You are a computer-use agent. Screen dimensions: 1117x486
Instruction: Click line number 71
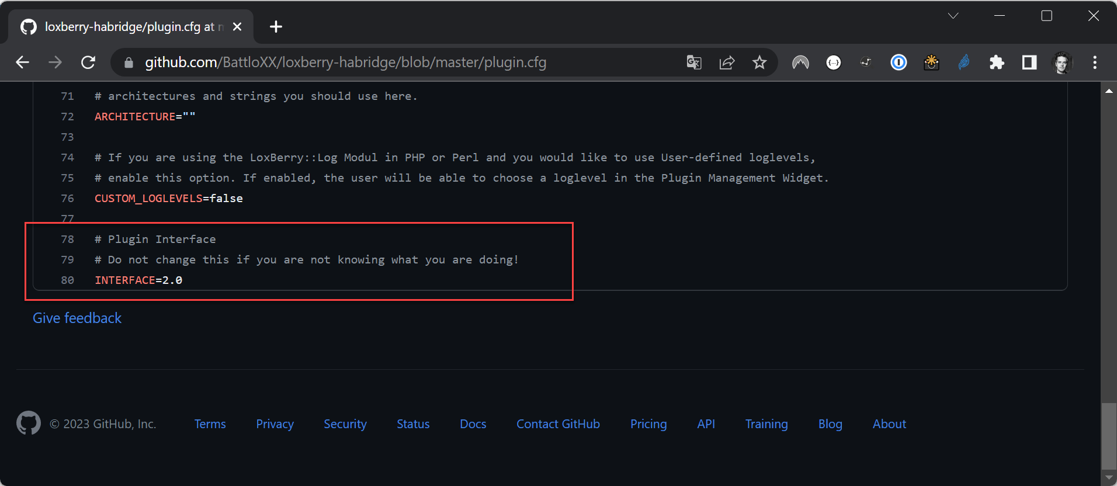point(67,96)
